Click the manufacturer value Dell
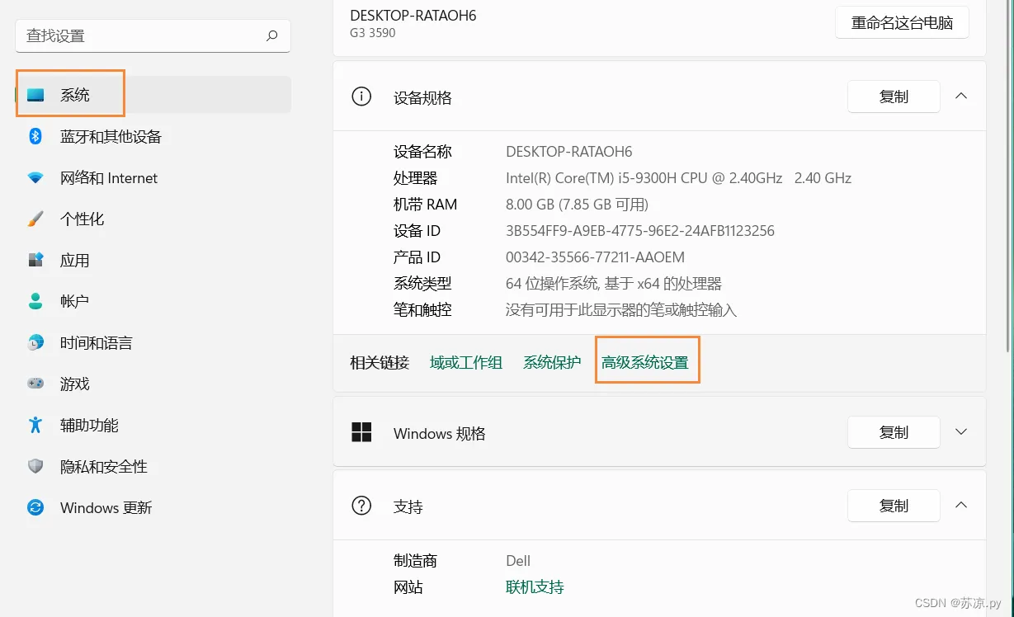The image size is (1014, 617). click(x=518, y=561)
